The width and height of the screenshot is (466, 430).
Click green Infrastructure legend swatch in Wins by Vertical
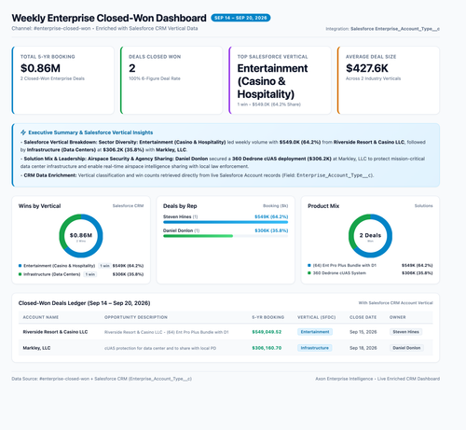(x=20, y=274)
